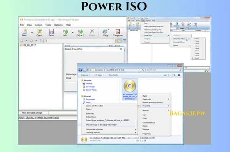Select Restore previous versions context entry
The image size is (230, 152).
coord(153,103)
